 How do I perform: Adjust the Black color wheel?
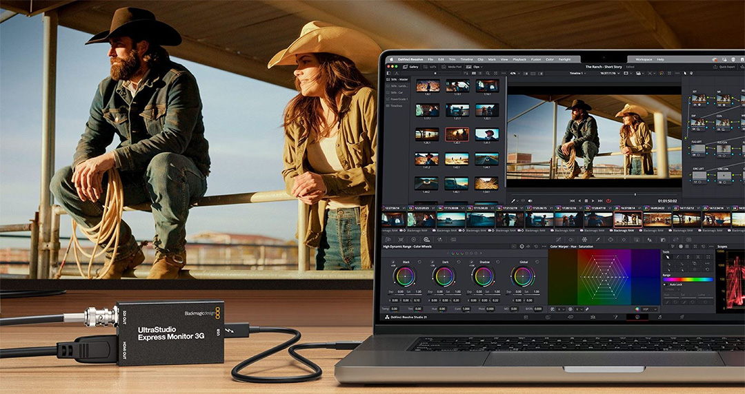click(406, 276)
